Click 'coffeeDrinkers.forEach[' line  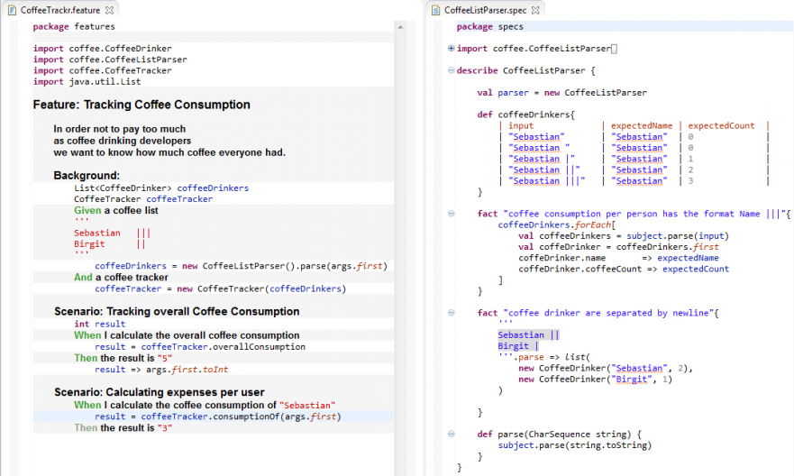point(557,225)
